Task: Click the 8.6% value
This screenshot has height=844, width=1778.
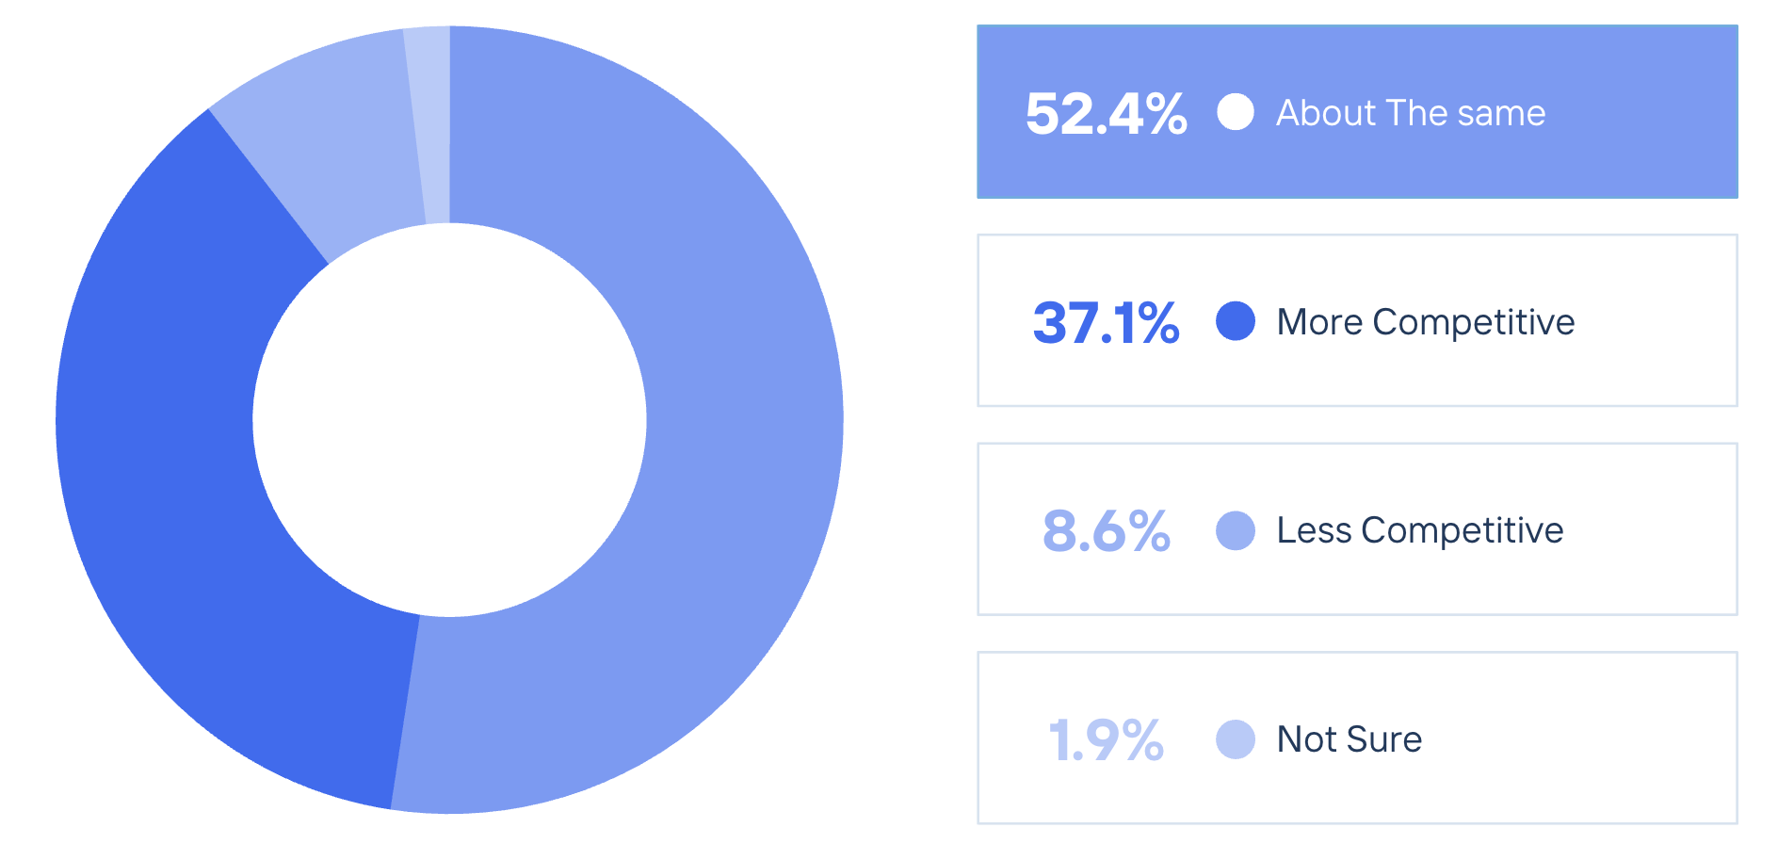Action: click(x=1106, y=531)
